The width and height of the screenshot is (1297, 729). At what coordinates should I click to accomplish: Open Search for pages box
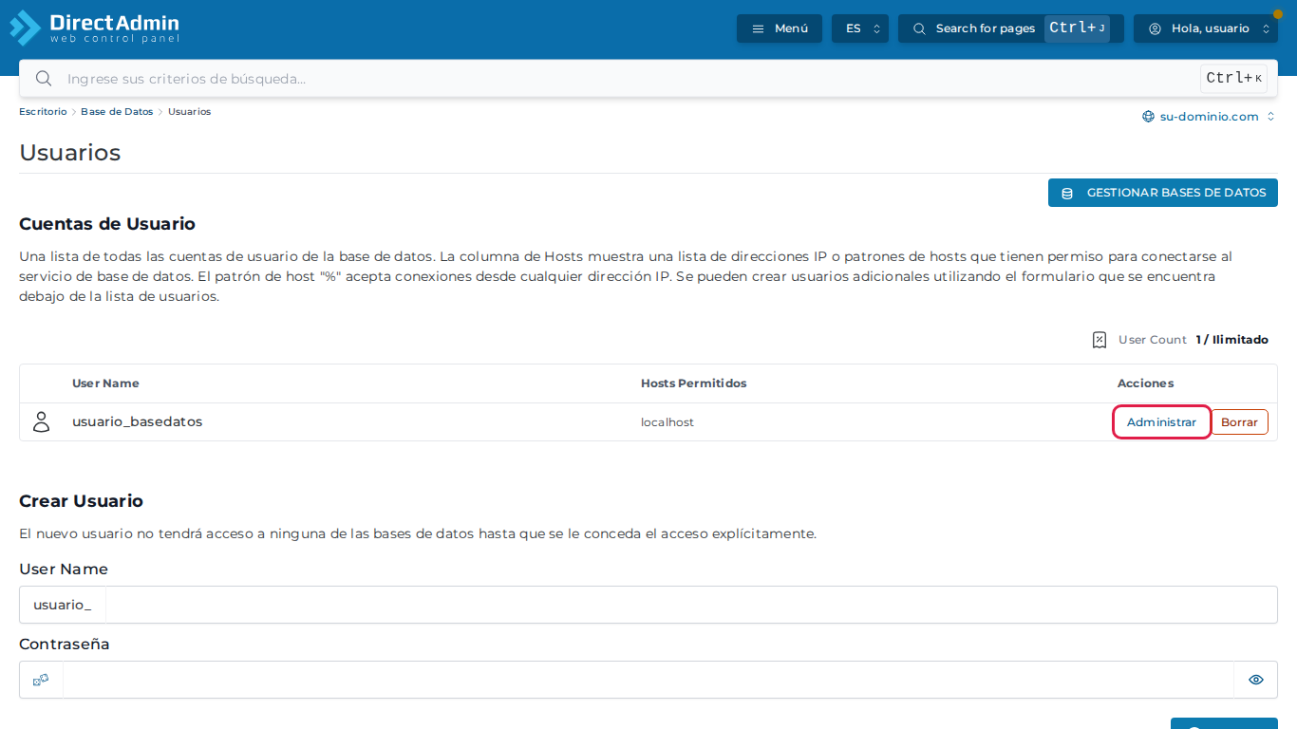[1011, 28]
